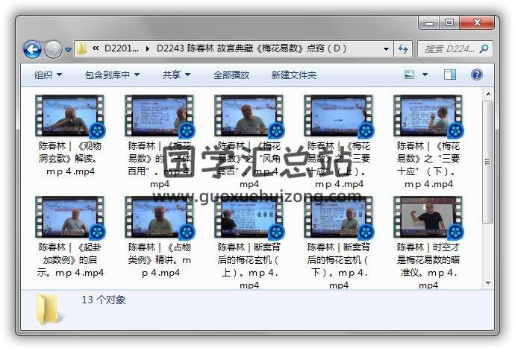Image resolution: width=515 pixels, height=351 pixels.
Task: Click 全部播放 in the toolbar
Action: (231, 75)
